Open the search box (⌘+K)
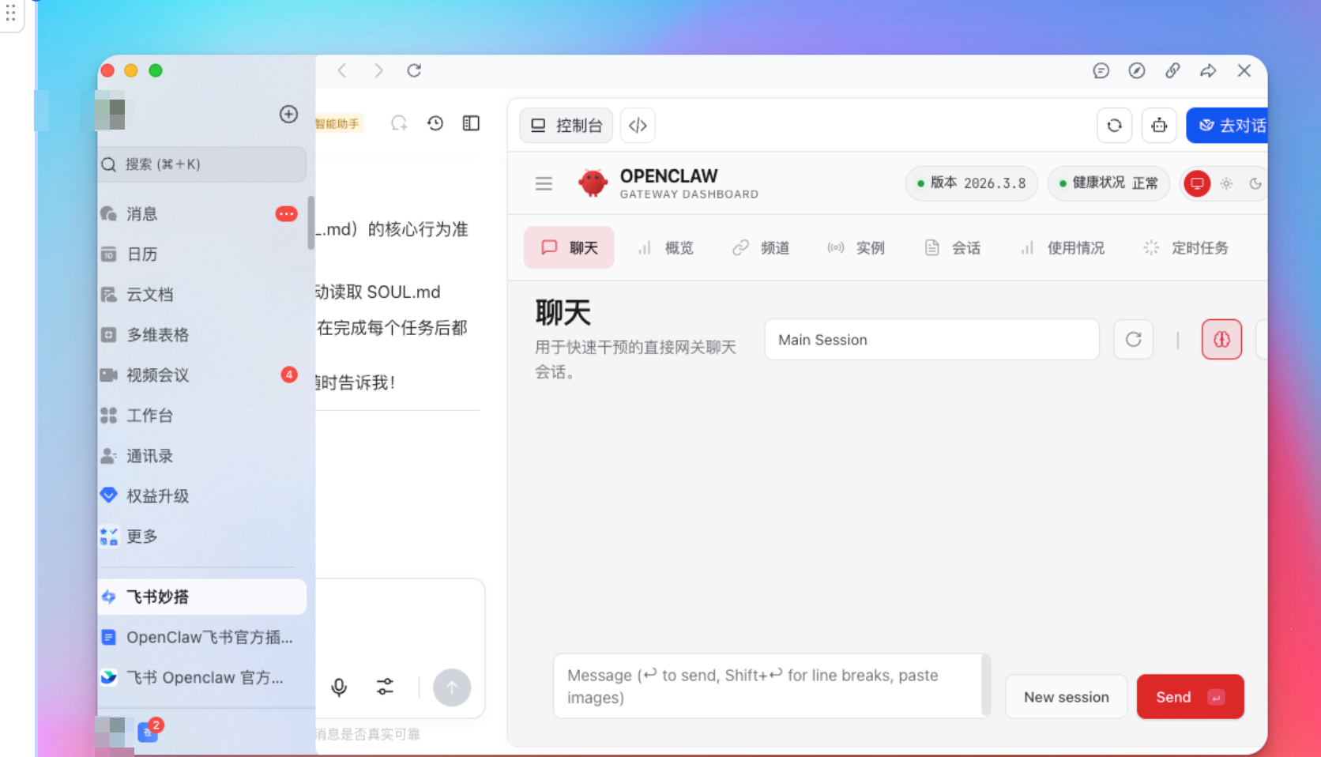This screenshot has height=757, width=1321. [x=202, y=164]
